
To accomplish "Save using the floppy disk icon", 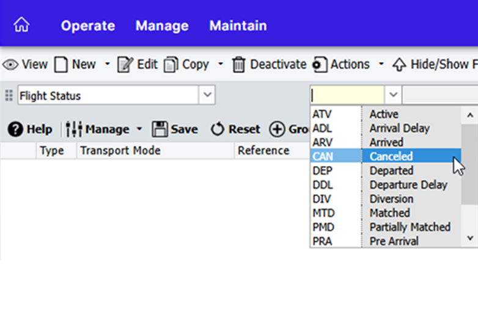I will (160, 129).
